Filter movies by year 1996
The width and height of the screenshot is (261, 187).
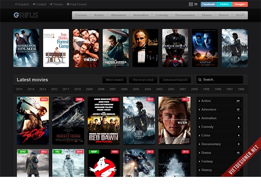tap(241, 89)
